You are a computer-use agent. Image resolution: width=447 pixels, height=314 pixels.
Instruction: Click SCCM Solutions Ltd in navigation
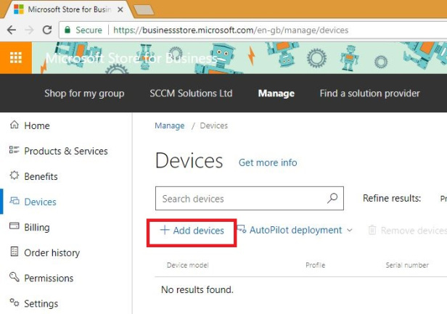tap(191, 94)
